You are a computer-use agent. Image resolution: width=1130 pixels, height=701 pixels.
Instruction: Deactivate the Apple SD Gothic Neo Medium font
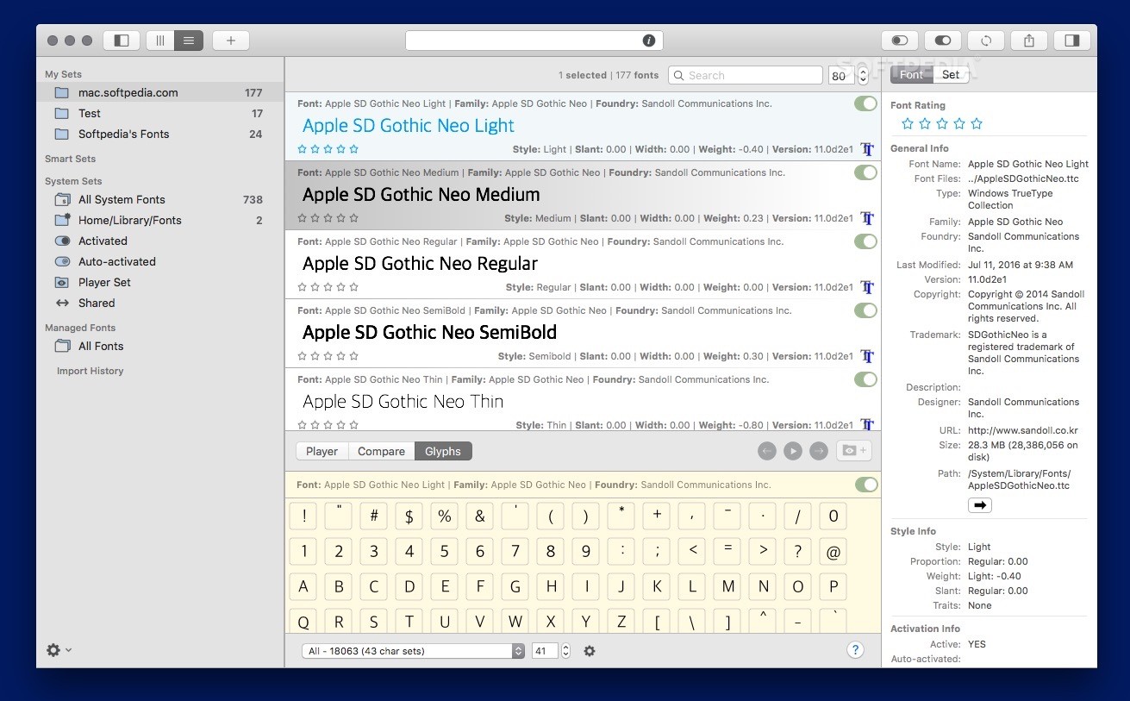pos(865,172)
